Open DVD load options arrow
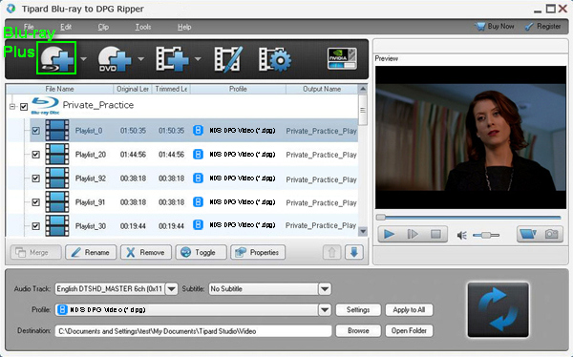 click(140, 58)
